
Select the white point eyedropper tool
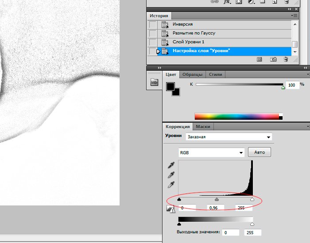point(171,184)
